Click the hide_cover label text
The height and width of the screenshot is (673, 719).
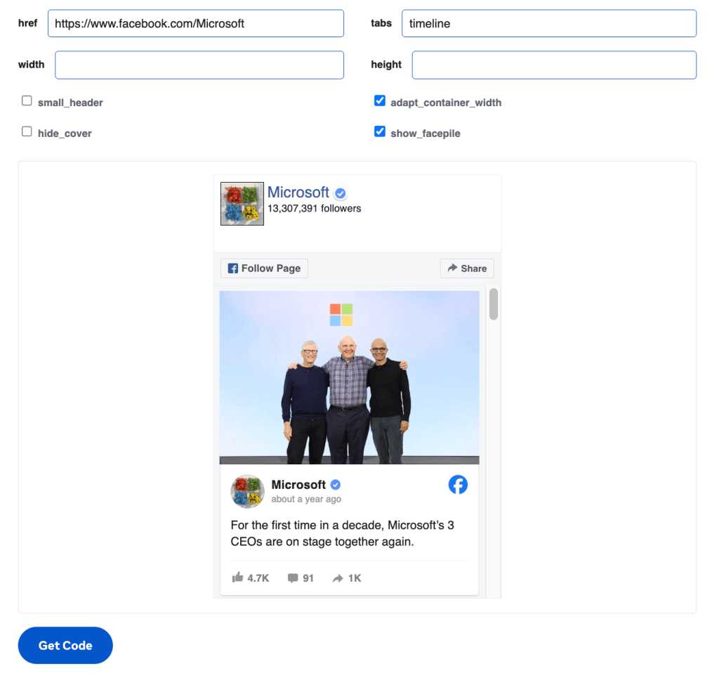tap(65, 133)
